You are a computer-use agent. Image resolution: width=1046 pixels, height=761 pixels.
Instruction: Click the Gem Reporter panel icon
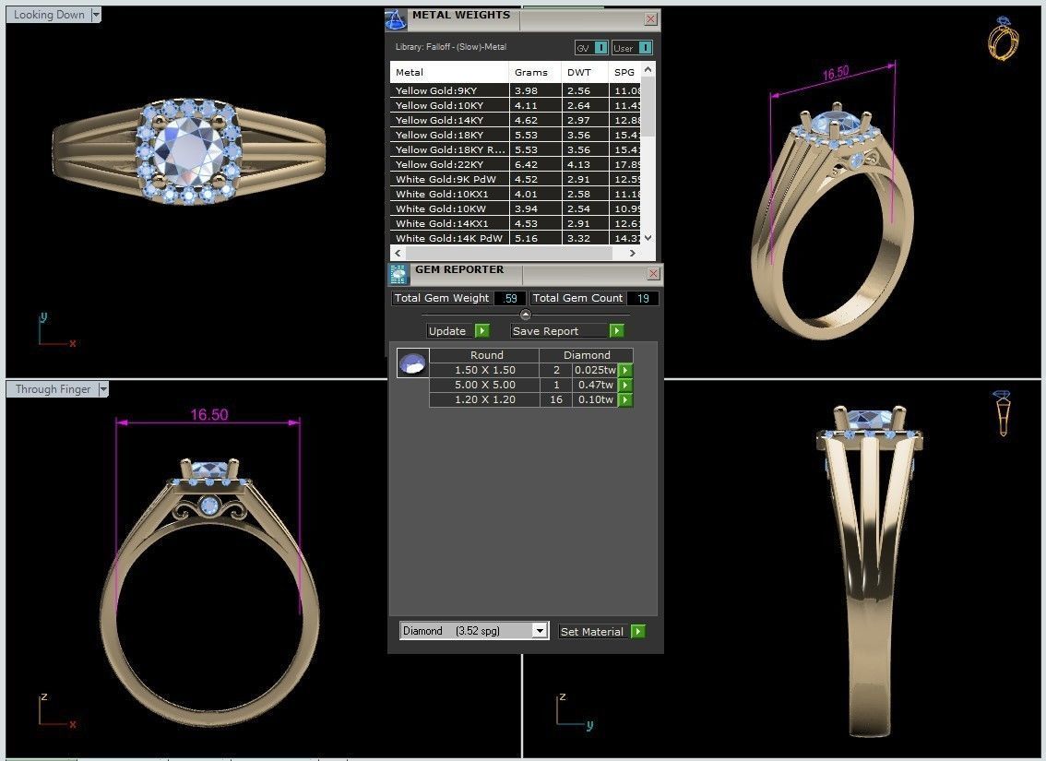(398, 274)
